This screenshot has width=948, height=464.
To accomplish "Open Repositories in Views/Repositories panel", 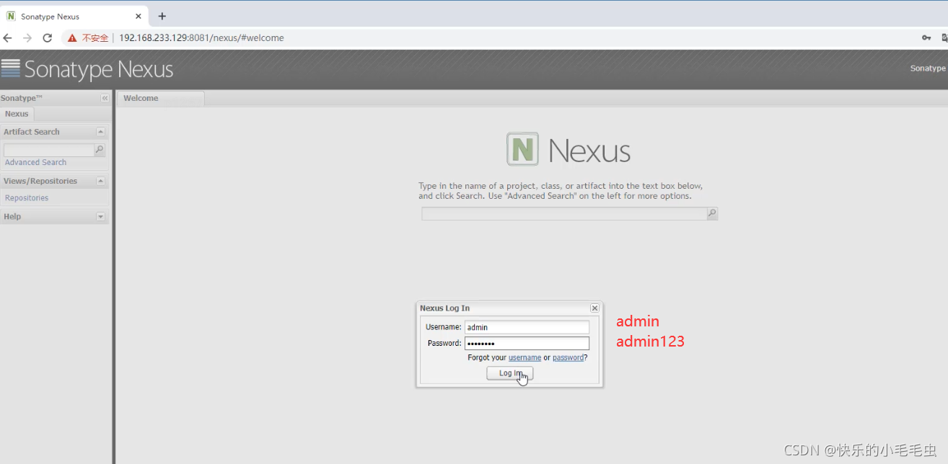I will [x=27, y=198].
